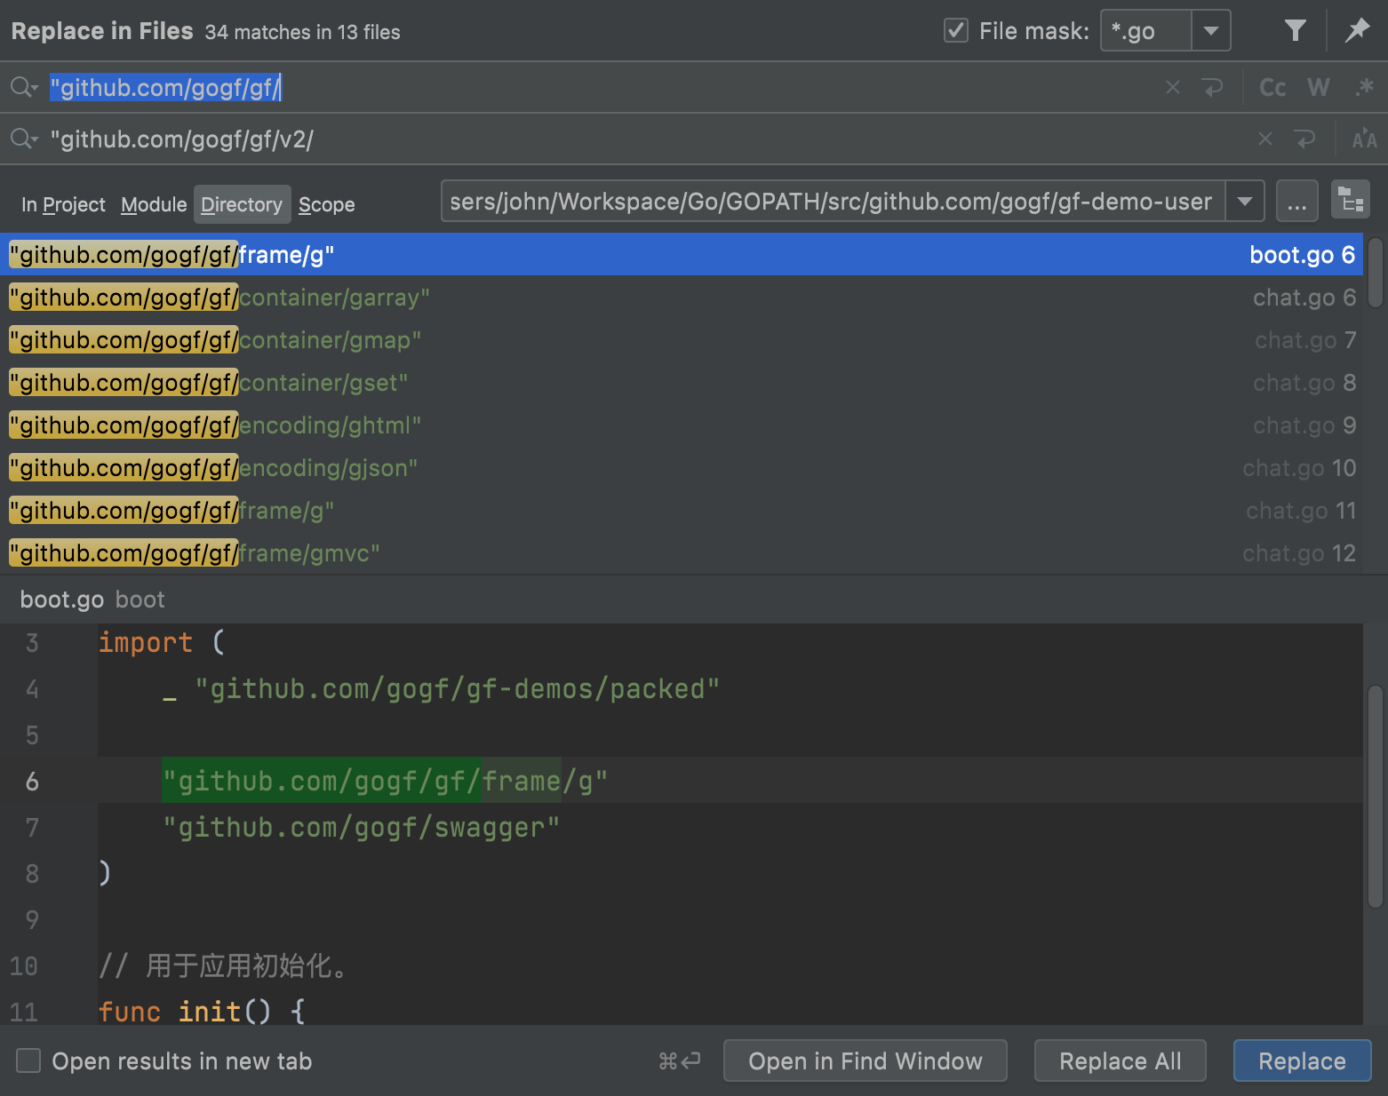Image resolution: width=1388 pixels, height=1096 pixels.
Task: Expand the *.go file mask dropdown
Action: click(x=1210, y=31)
